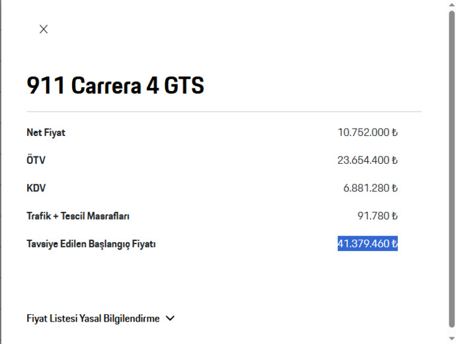Viewport: 456px width, 344px height.
Task: Click the Trafik + Tescil Masrafları label
Action: [x=78, y=216]
